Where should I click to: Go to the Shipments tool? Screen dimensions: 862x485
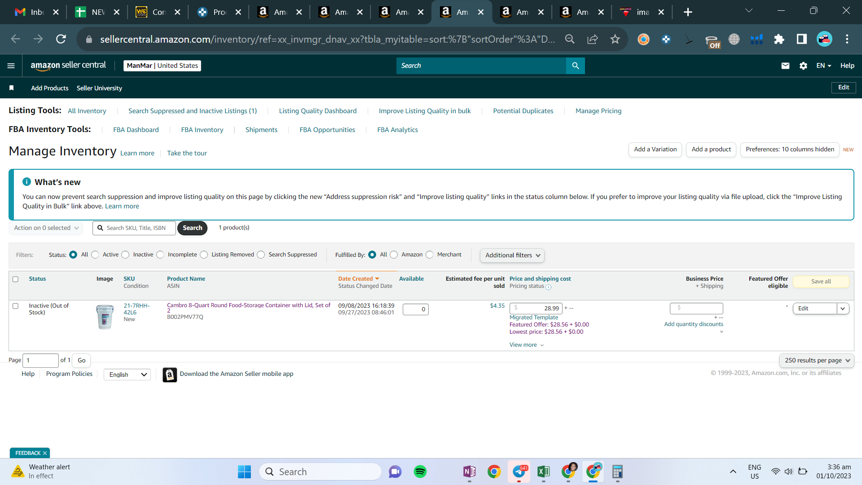point(261,130)
